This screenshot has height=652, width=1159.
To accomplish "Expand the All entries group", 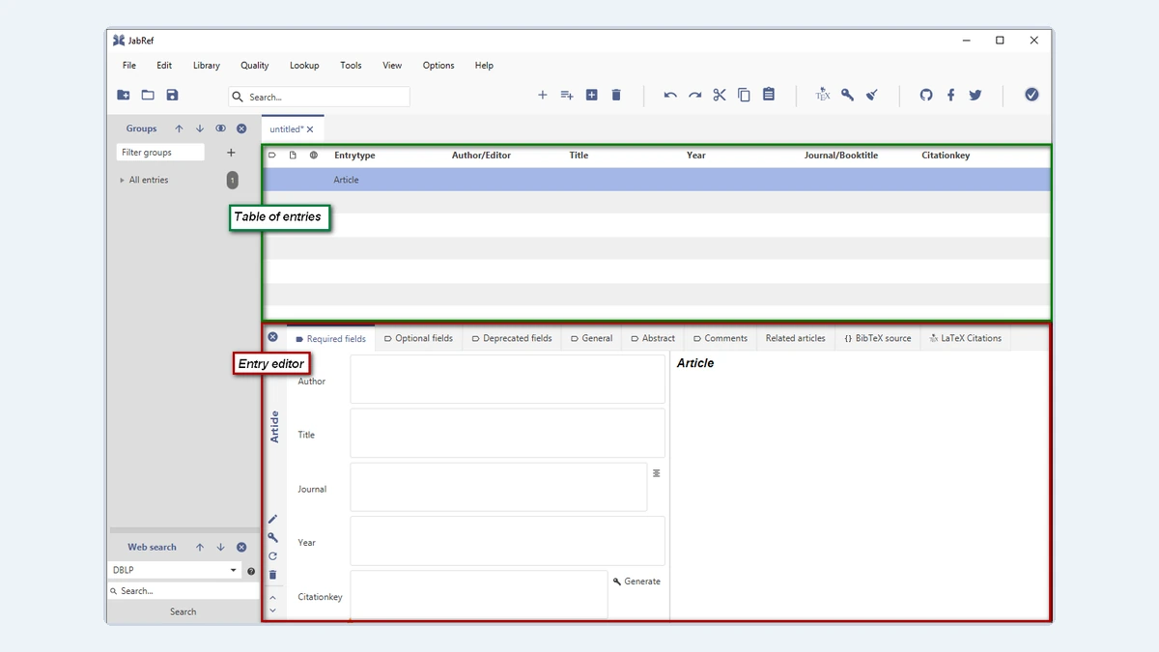I will point(122,181).
